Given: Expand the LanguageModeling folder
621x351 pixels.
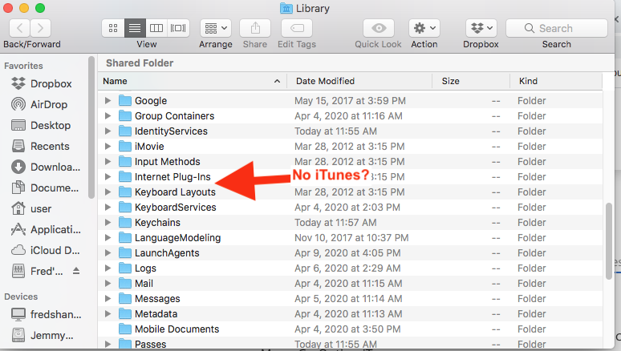Looking at the screenshot, I should click(x=108, y=238).
